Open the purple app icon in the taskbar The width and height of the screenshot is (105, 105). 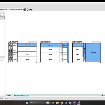point(75,103)
